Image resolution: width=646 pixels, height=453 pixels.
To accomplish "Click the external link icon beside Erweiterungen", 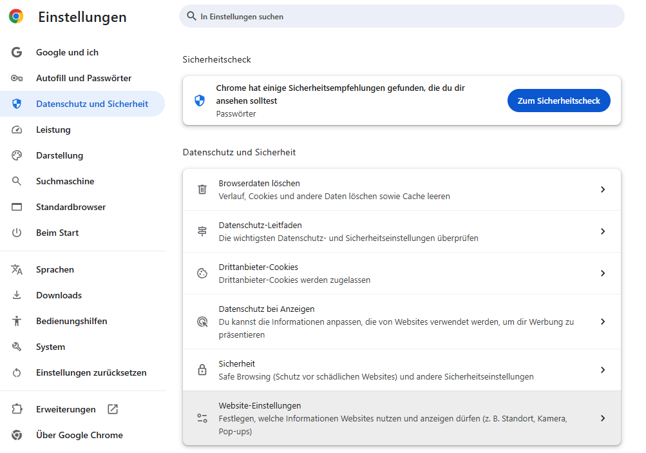I will tap(113, 409).
